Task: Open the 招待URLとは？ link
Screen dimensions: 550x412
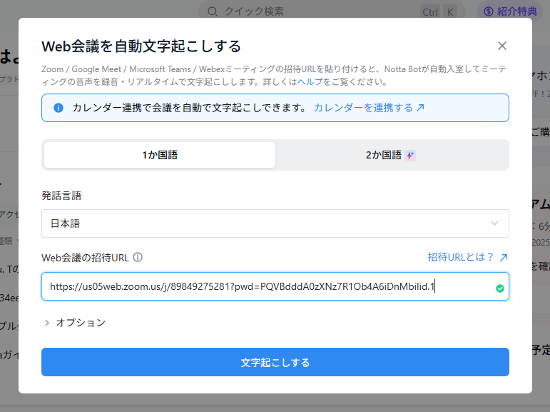Action: [x=461, y=257]
